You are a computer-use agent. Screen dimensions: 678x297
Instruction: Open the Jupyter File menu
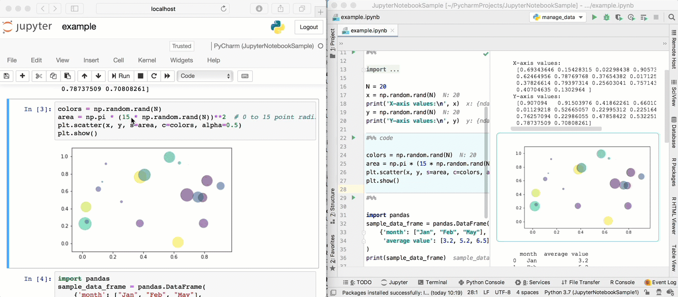pyautogui.click(x=12, y=60)
